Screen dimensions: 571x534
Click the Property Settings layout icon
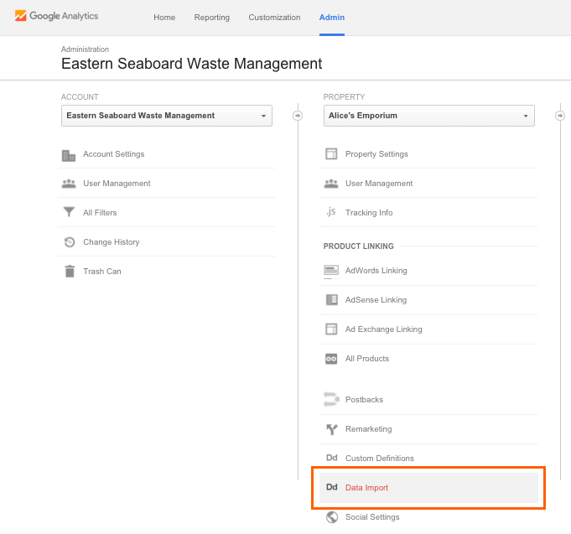point(331,153)
